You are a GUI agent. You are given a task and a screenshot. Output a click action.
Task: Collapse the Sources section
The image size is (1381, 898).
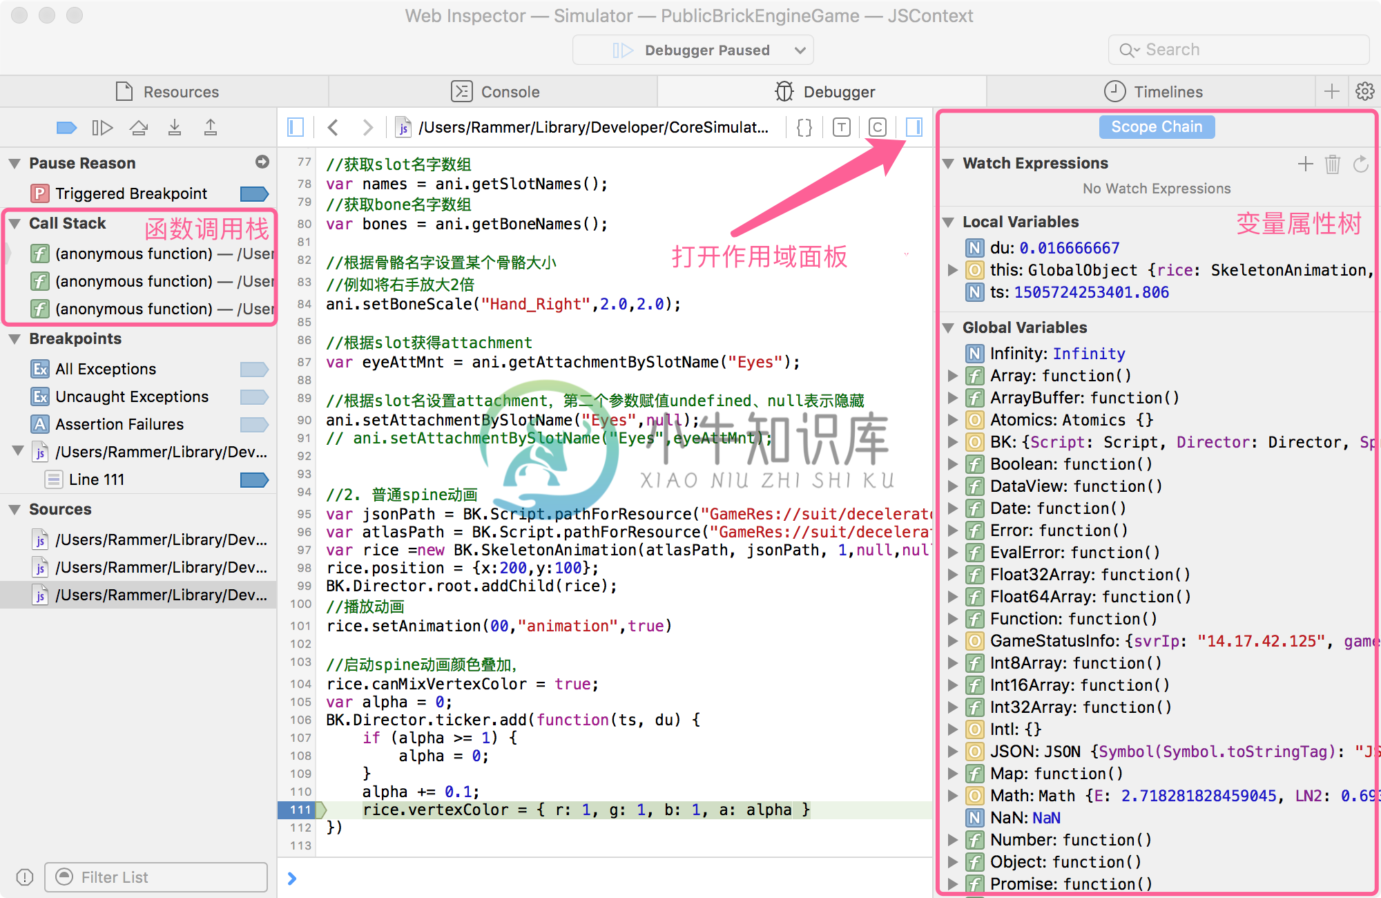pyautogui.click(x=15, y=510)
